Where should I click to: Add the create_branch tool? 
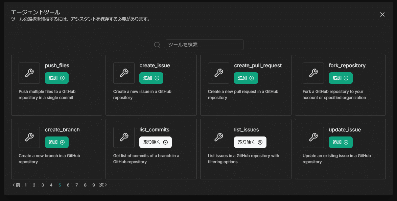pyautogui.click(x=56, y=142)
